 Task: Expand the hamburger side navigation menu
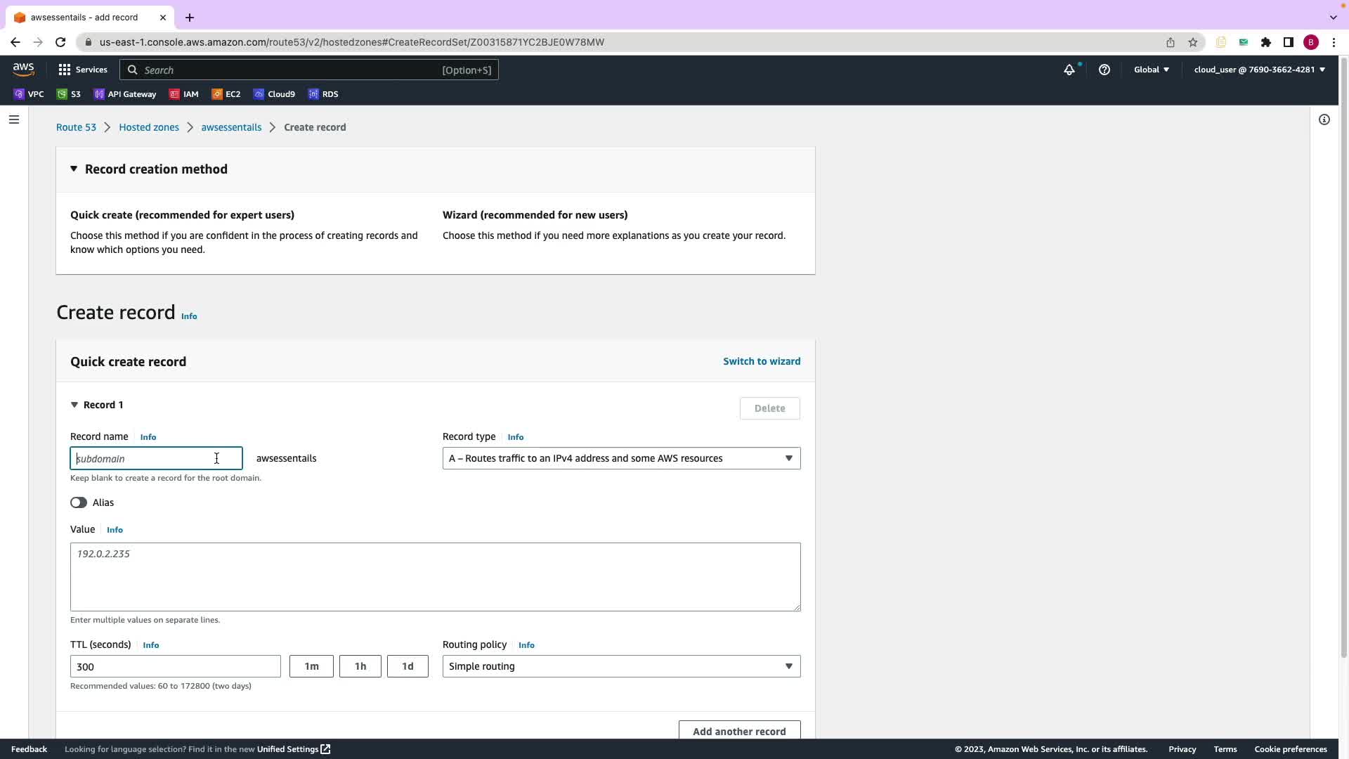coord(13,119)
